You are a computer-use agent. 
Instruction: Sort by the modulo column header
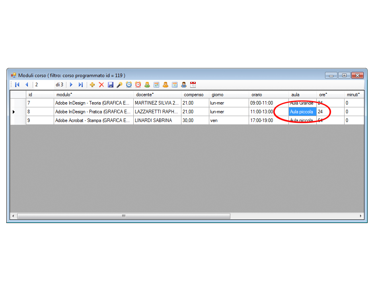(x=93, y=95)
